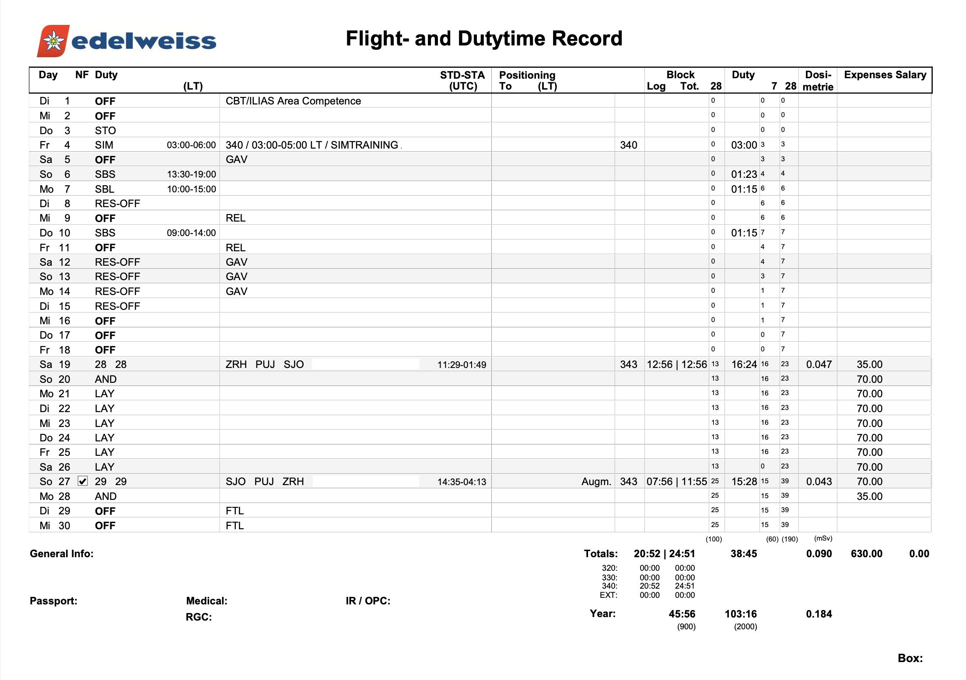Click the IR / OPC field label

click(367, 601)
